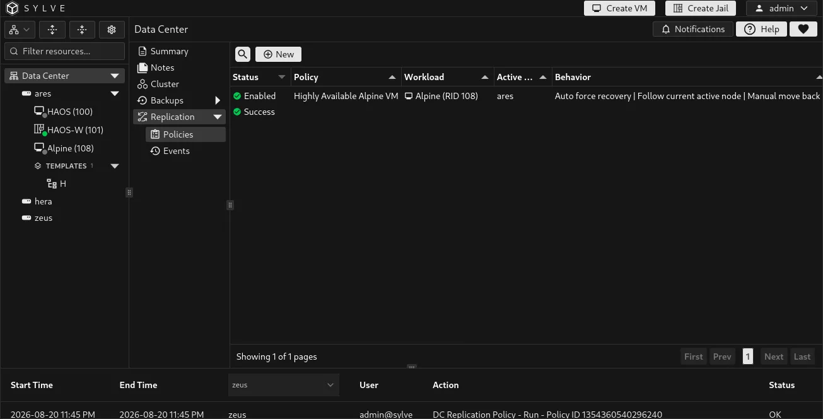Screen dimensions: 823x419
Task: Click the Cluster hexagon icon
Action: [143, 84]
